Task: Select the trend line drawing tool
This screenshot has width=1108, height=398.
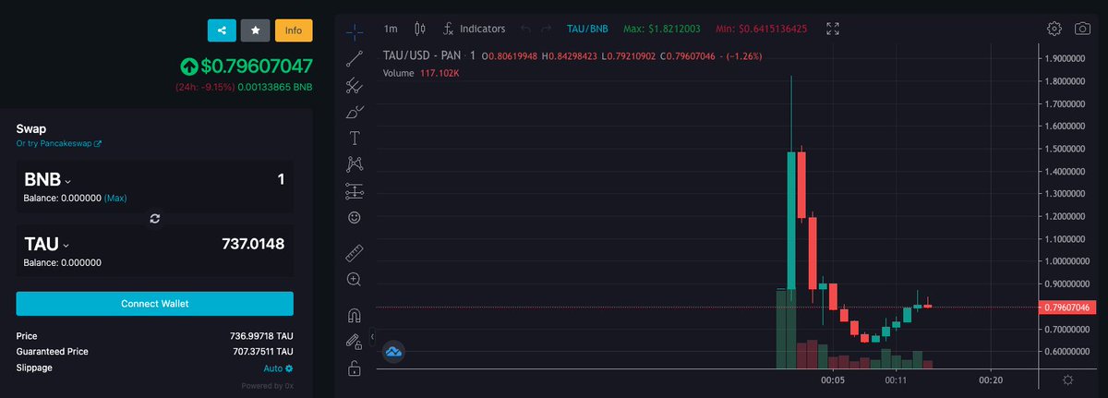Action: (x=355, y=59)
